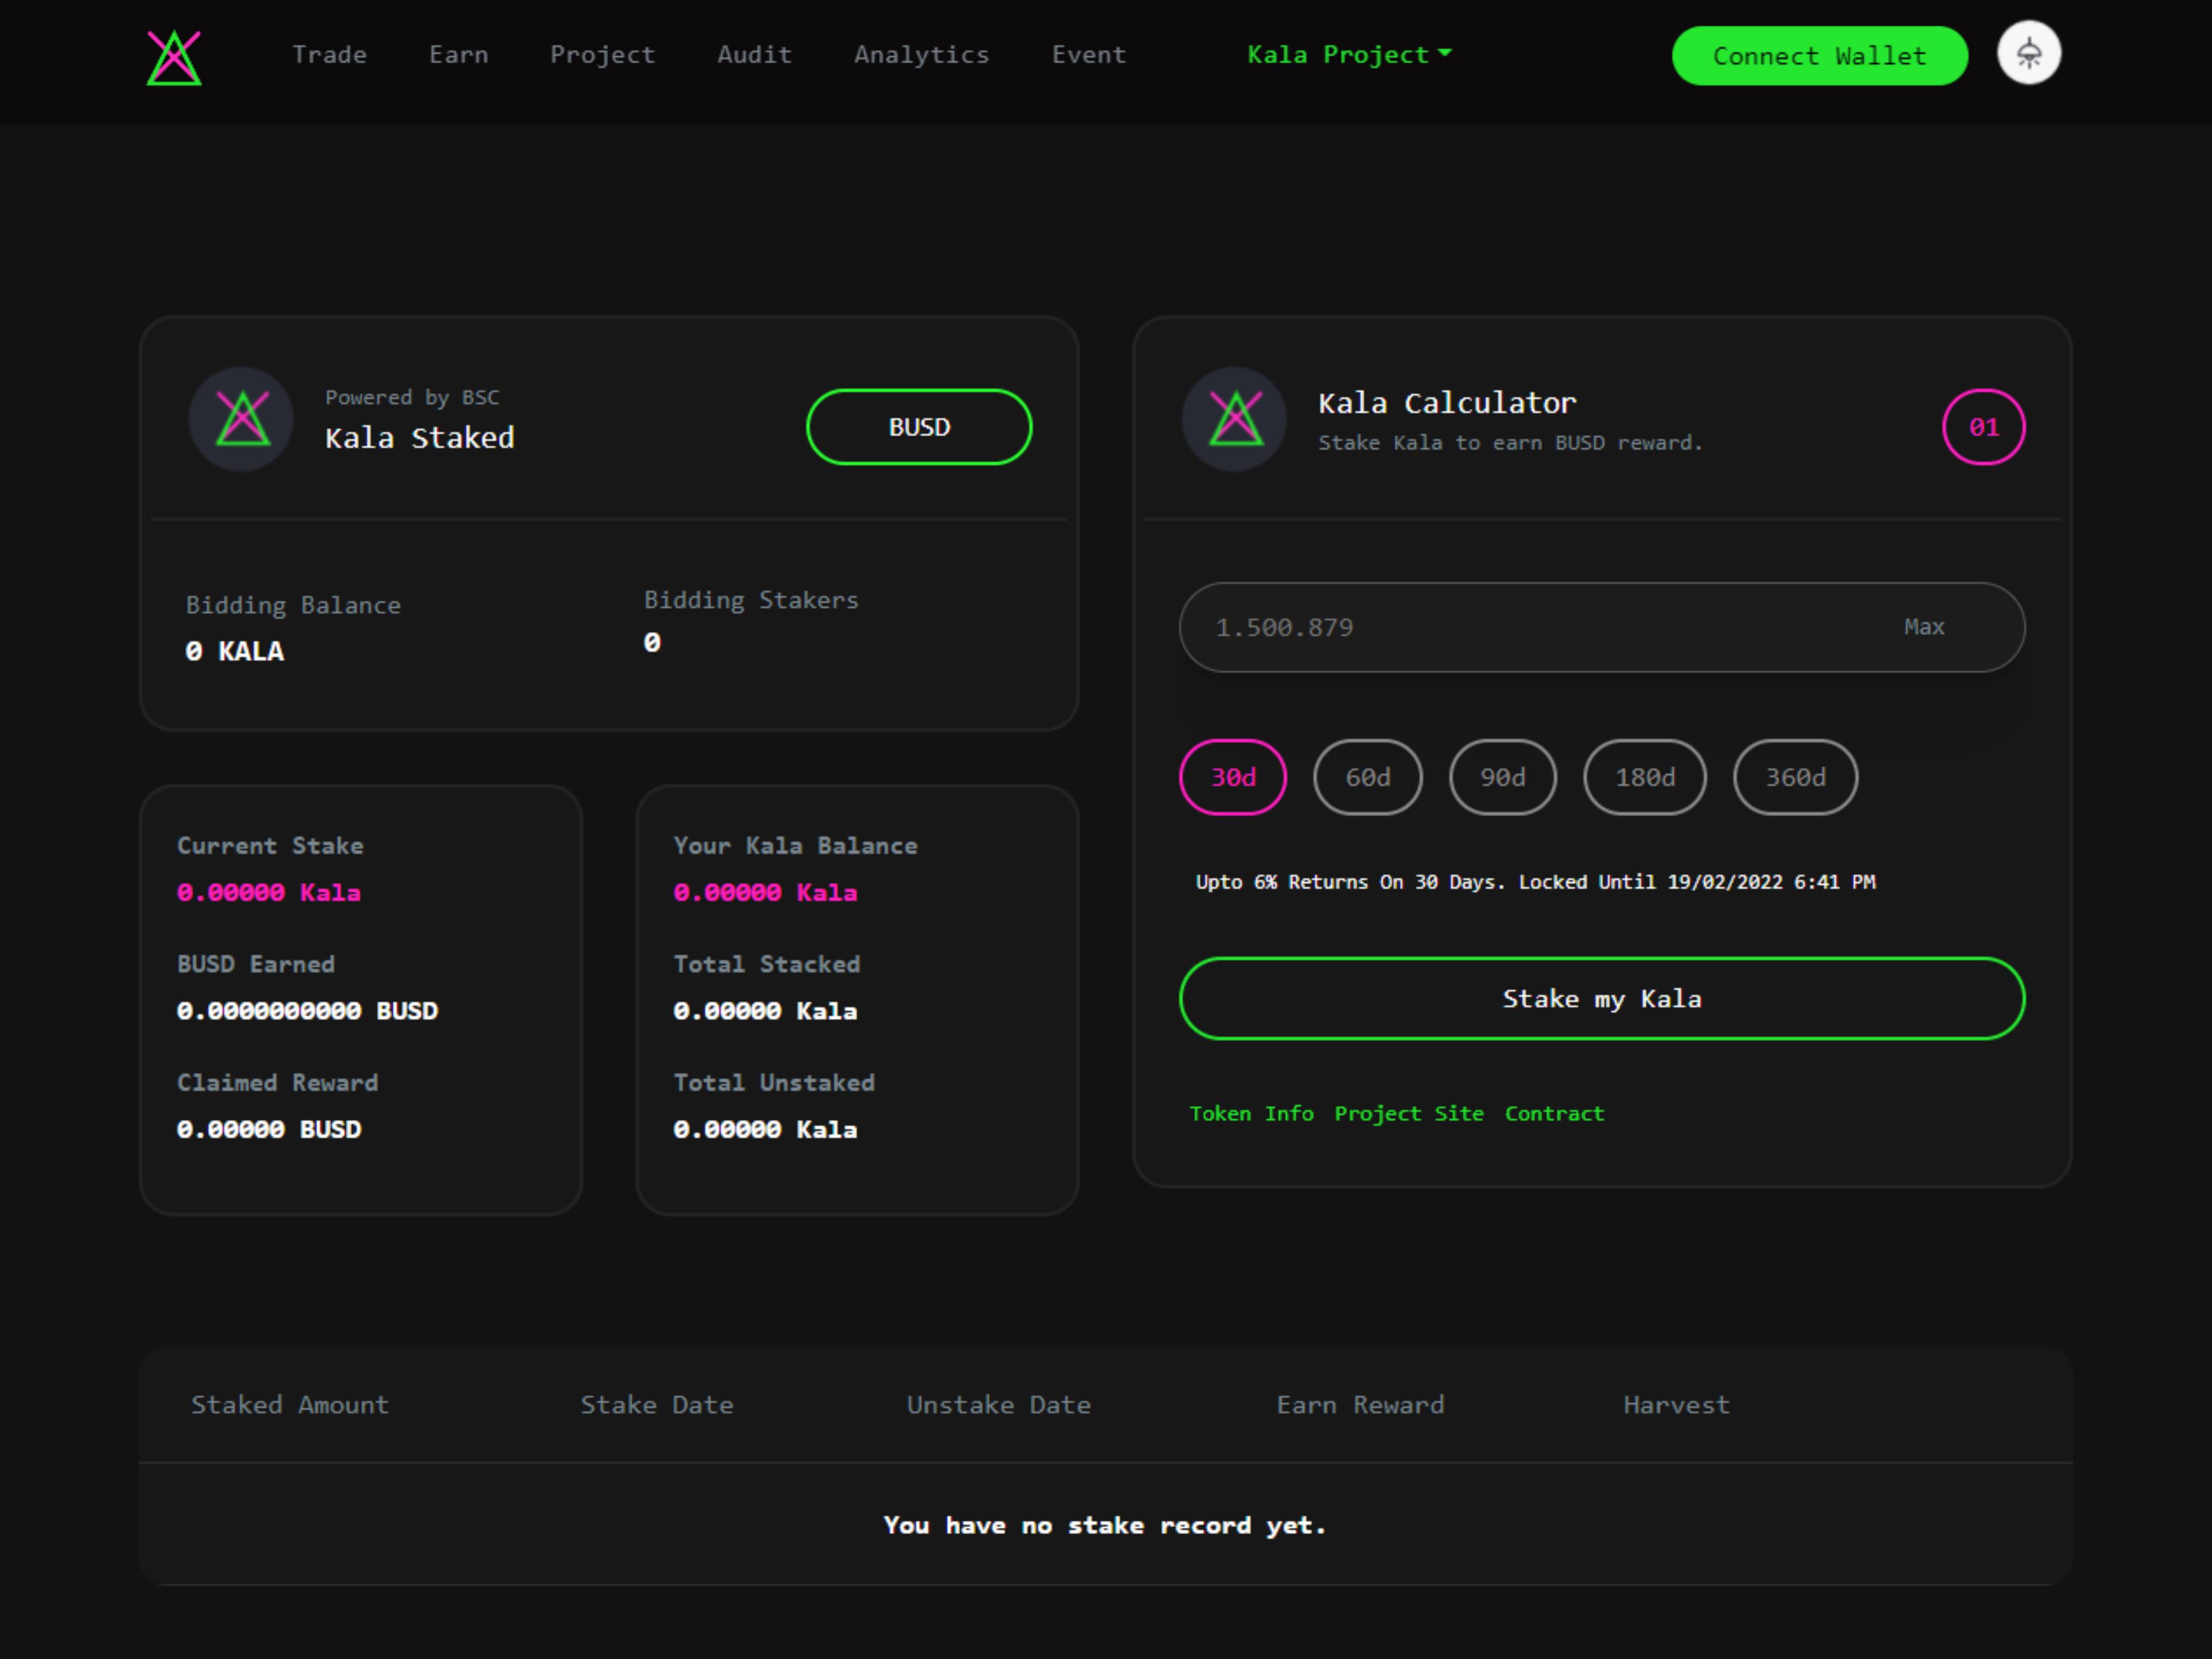The height and width of the screenshot is (1659, 2212).
Task: Open the Trade menu
Action: pyautogui.click(x=329, y=55)
